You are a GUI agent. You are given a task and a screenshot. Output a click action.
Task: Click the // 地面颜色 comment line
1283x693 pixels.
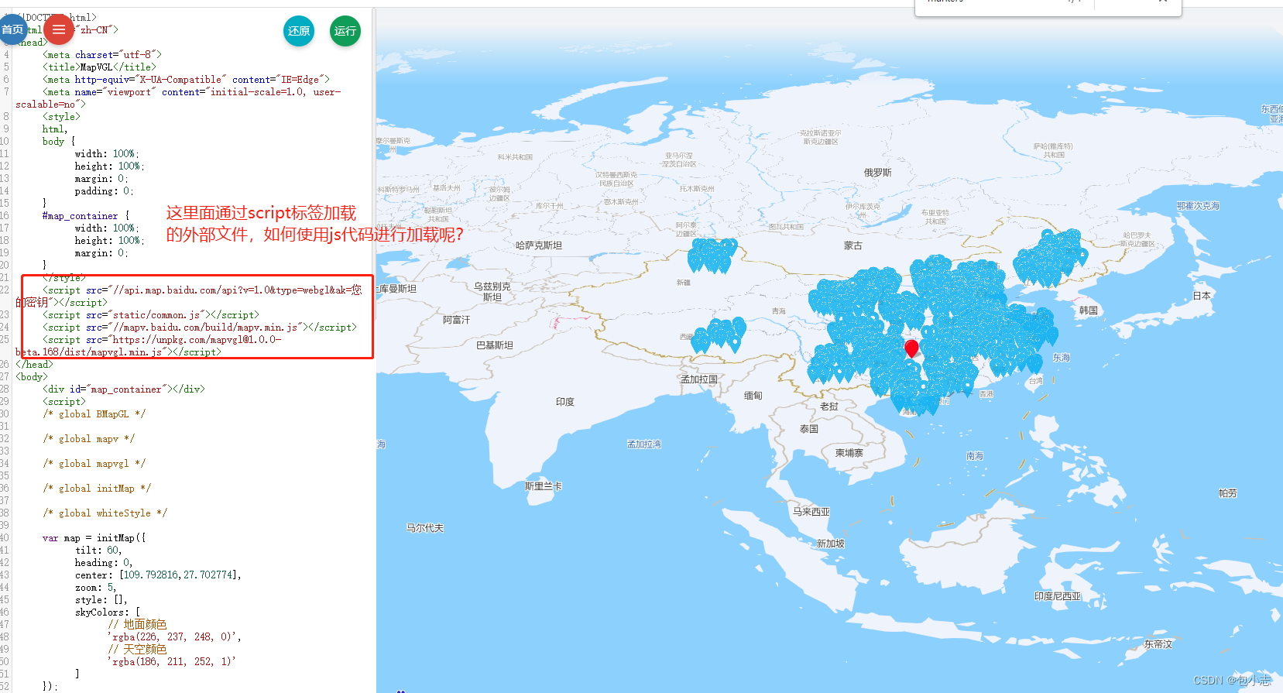point(137,625)
